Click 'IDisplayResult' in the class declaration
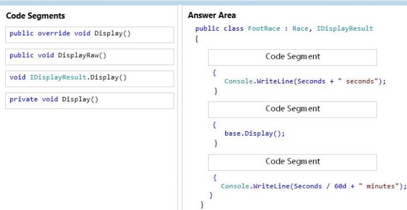The image size is (407, 210). 345,28
